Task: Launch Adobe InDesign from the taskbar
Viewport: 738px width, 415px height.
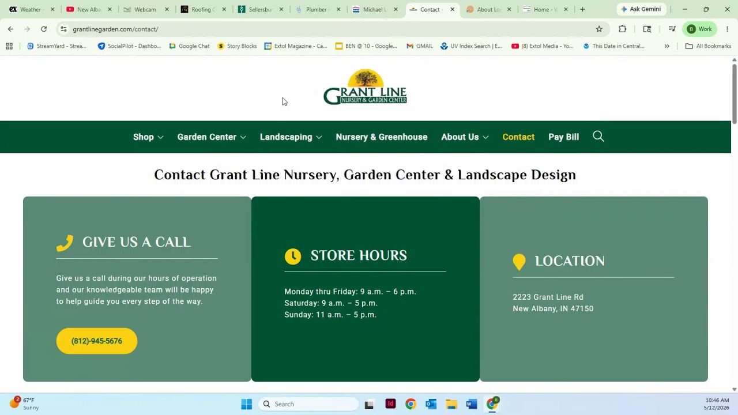Action: coord(390,404)
